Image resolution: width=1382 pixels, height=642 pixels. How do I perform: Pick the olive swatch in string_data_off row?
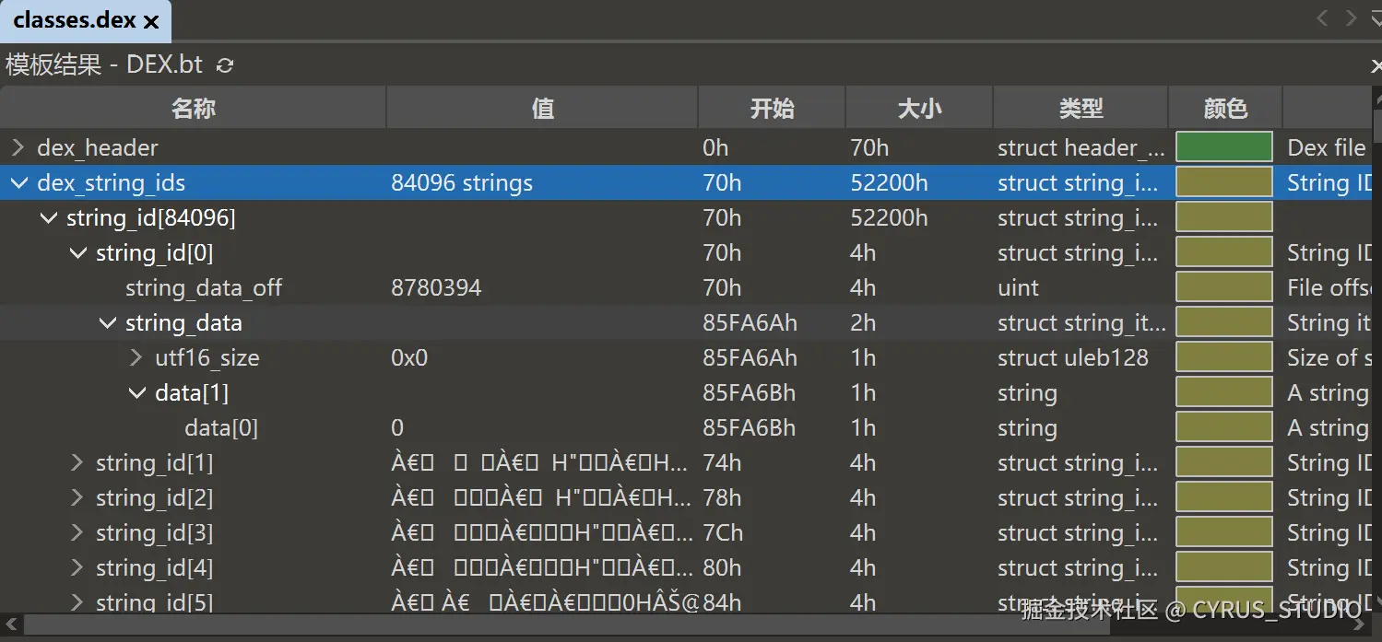[x=1224, y=287]
